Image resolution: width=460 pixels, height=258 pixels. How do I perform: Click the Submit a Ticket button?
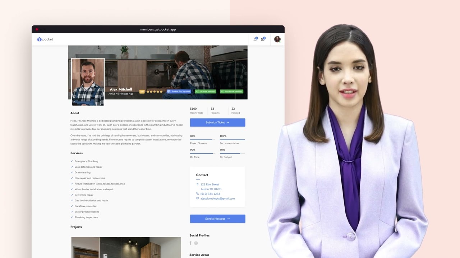click(x=217, y=123)
